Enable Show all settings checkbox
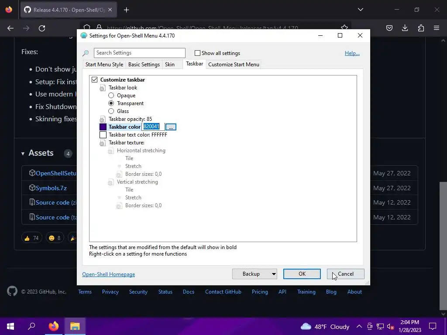The width and height of the screenshot is (447, 335). [x=197, y=53]
